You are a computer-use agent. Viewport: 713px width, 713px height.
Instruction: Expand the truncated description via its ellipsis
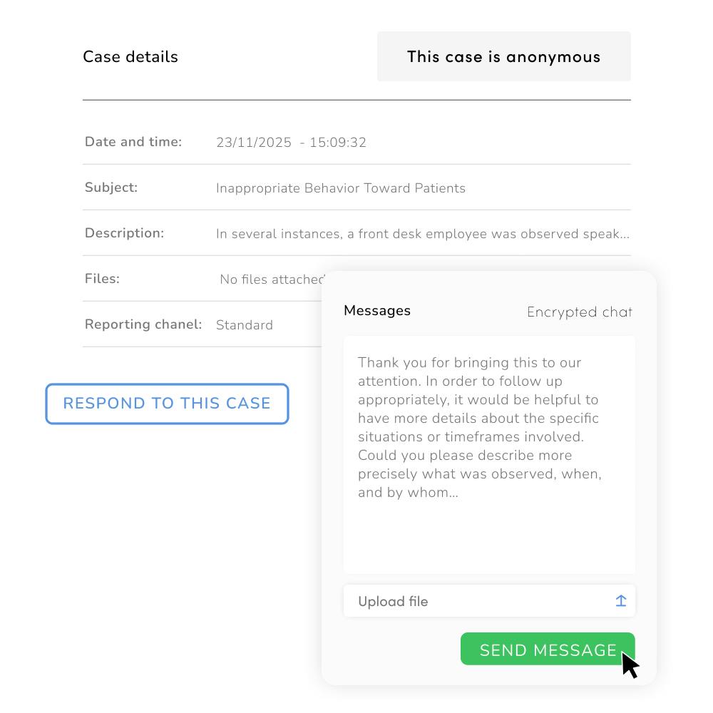625,235
